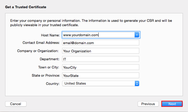The image size is (188, 112).
Task: Select the Company or Organization text field
Action: pos(100,51)
